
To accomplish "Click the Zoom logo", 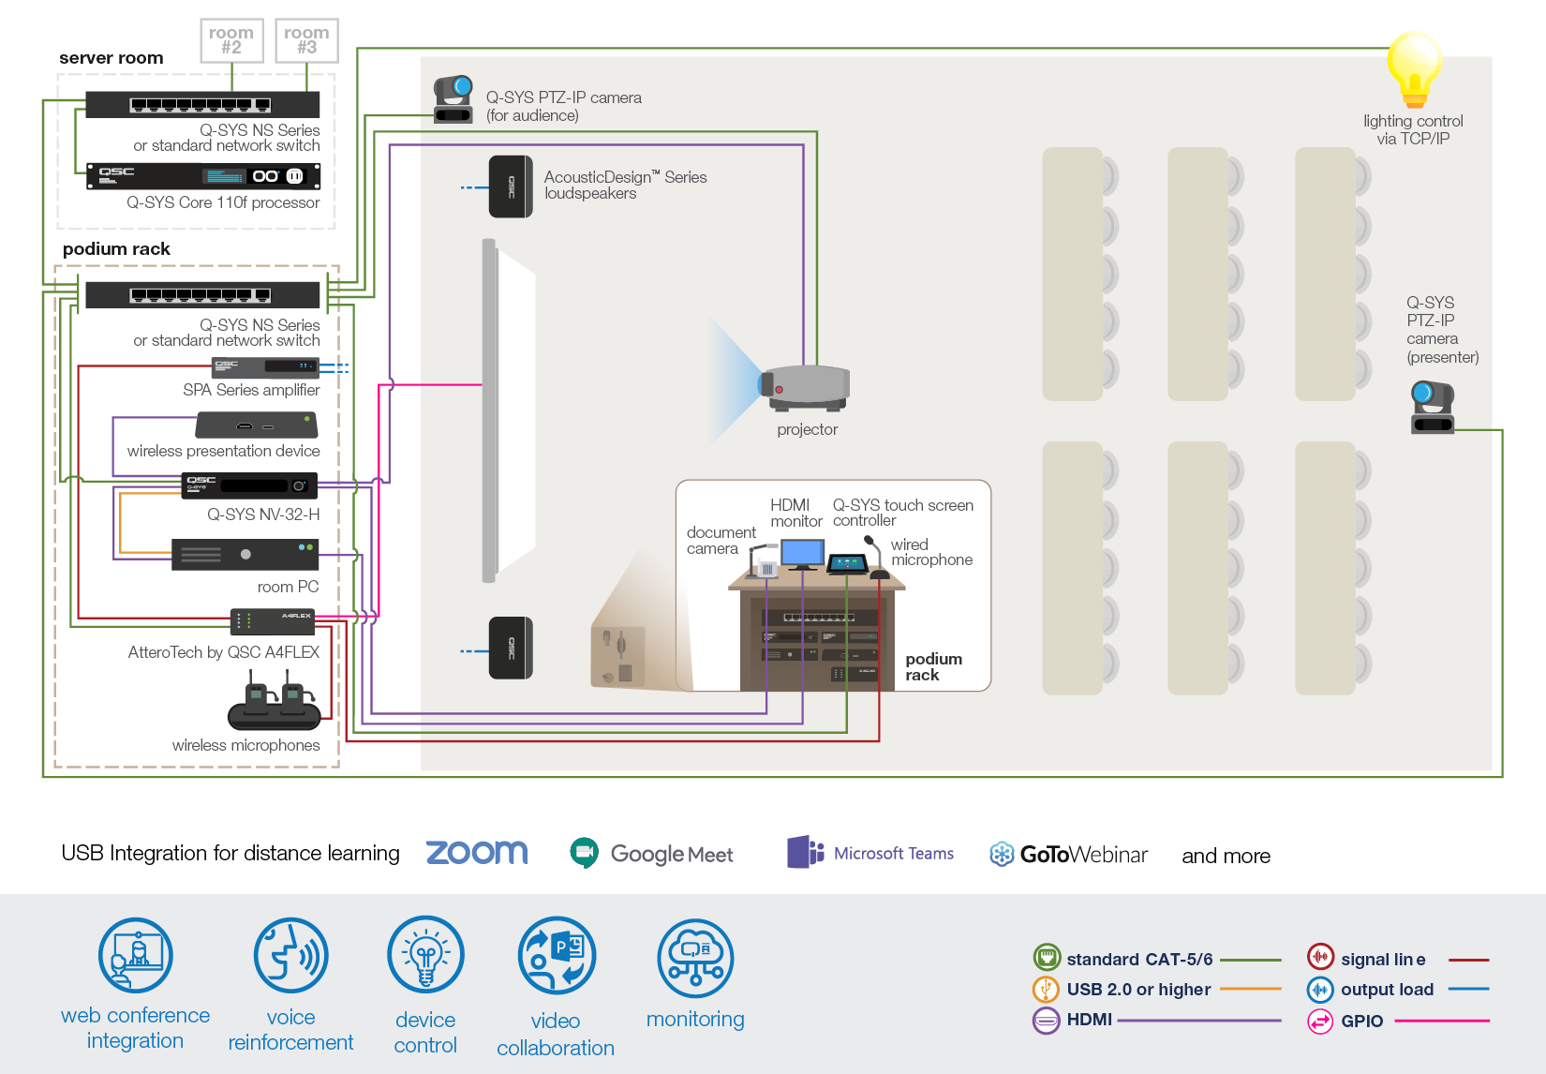I will point(477,853).
